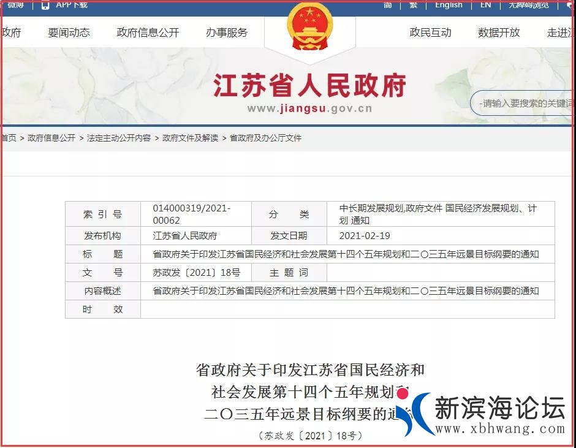Click the APP download phone icon
The width and height of the screenshot is (576, 448).
point(46,5)
